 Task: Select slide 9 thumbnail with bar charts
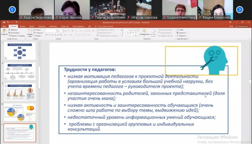click(20, 92)
